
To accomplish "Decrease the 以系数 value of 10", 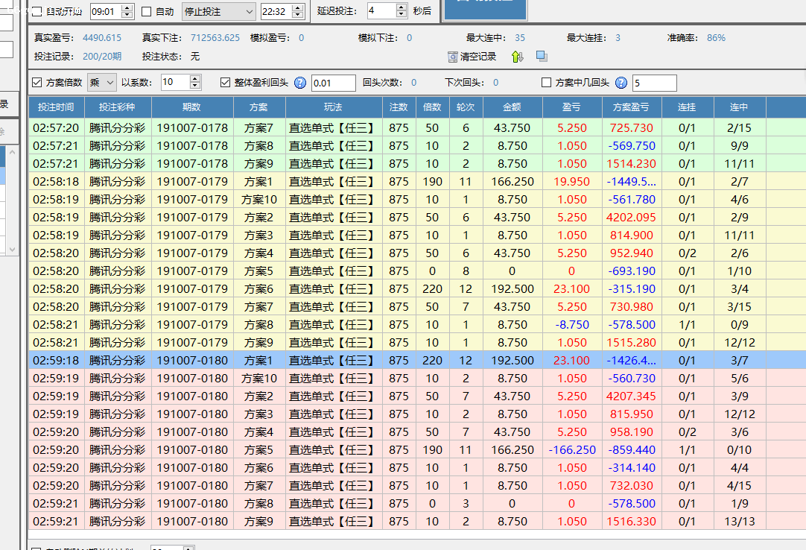I will (x=195, y=86).
